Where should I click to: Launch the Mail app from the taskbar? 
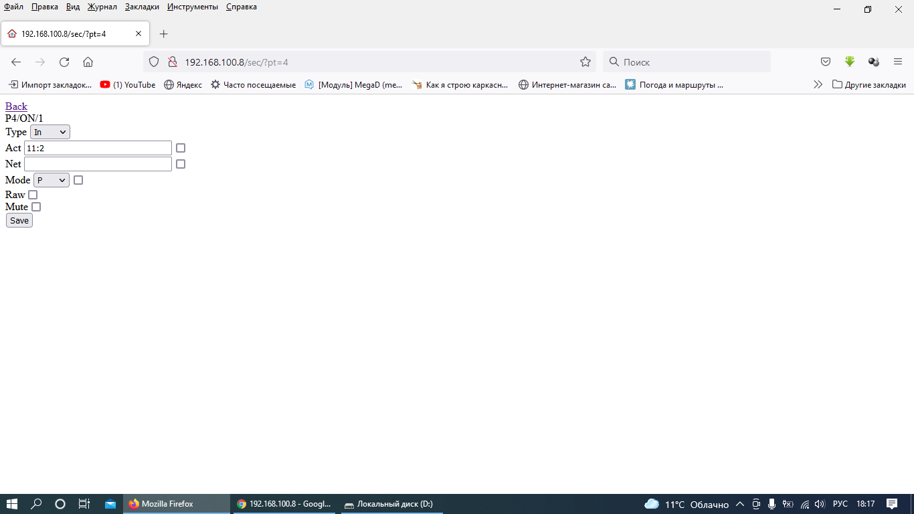coord(110,504)
